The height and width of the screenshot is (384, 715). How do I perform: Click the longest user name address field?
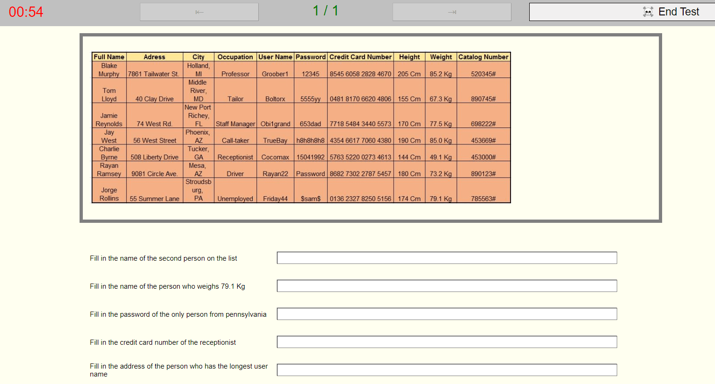446,370
